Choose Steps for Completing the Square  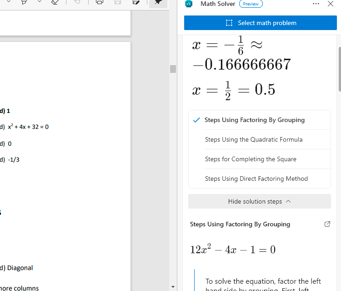(x=260, y=159)
